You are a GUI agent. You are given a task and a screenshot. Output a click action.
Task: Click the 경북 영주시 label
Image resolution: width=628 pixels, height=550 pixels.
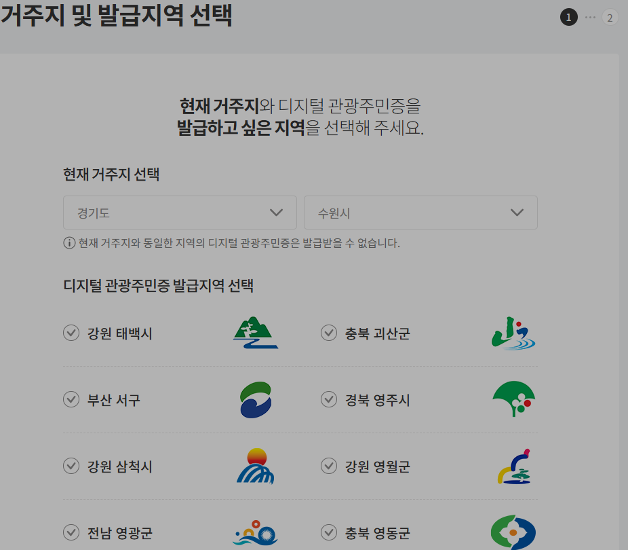378,400
